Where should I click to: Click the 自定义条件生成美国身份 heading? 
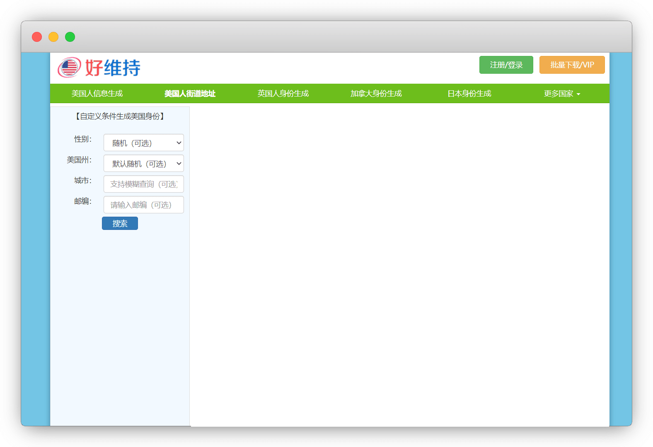(x=120, y=116)
